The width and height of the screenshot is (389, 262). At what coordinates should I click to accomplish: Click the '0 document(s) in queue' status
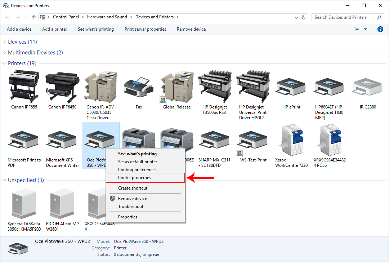coord(137,254)
